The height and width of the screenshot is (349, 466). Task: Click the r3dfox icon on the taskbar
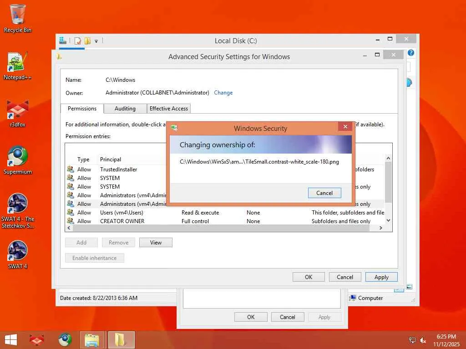pos(36,340)
